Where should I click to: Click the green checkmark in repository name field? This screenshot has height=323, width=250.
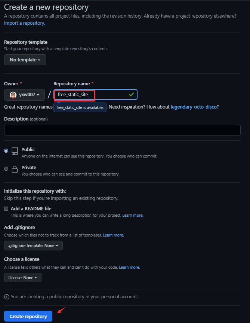point(132,95)
